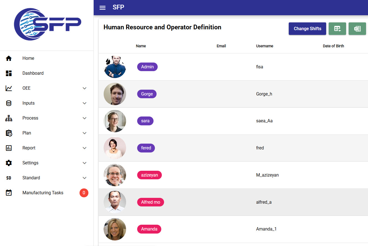Expand the OEE menu chevron

tap(85, 88)
